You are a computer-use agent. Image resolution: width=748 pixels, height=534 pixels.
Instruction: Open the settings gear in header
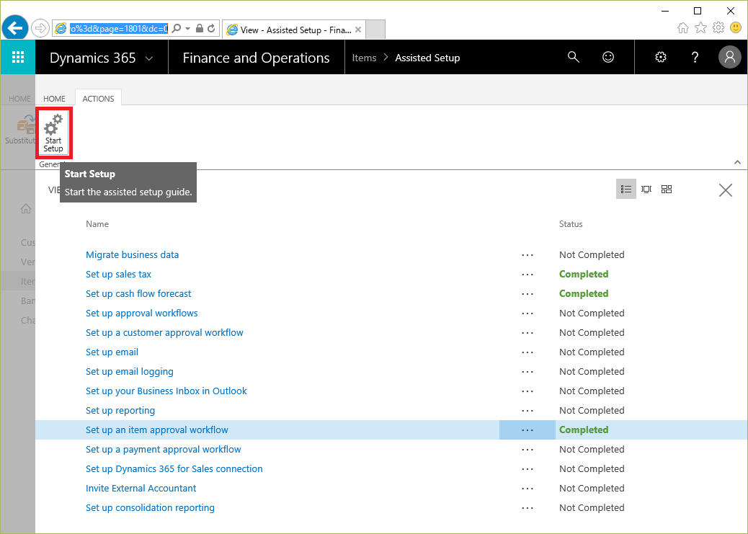[x=660, y=58]
